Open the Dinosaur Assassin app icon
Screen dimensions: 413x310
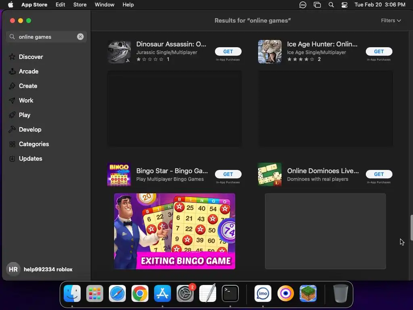(119, 52)
